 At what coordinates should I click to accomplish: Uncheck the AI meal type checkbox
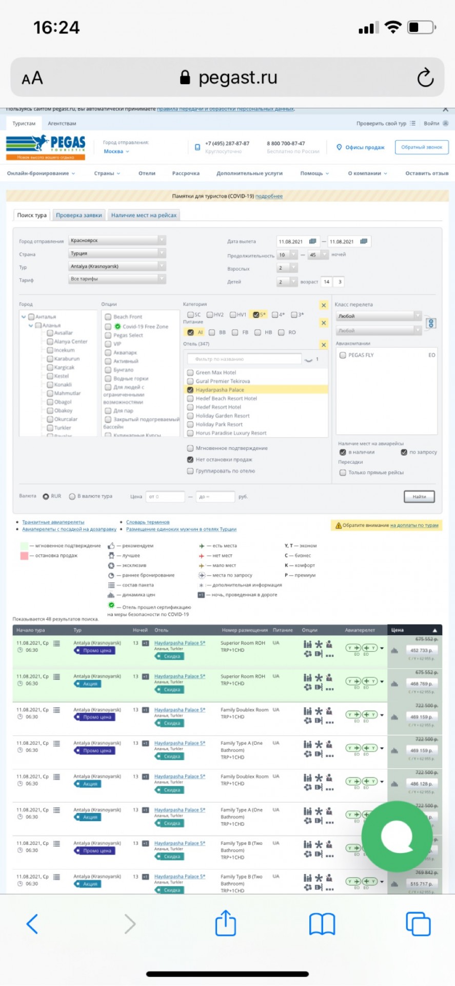pyautogui.click(x=190, y=332)
